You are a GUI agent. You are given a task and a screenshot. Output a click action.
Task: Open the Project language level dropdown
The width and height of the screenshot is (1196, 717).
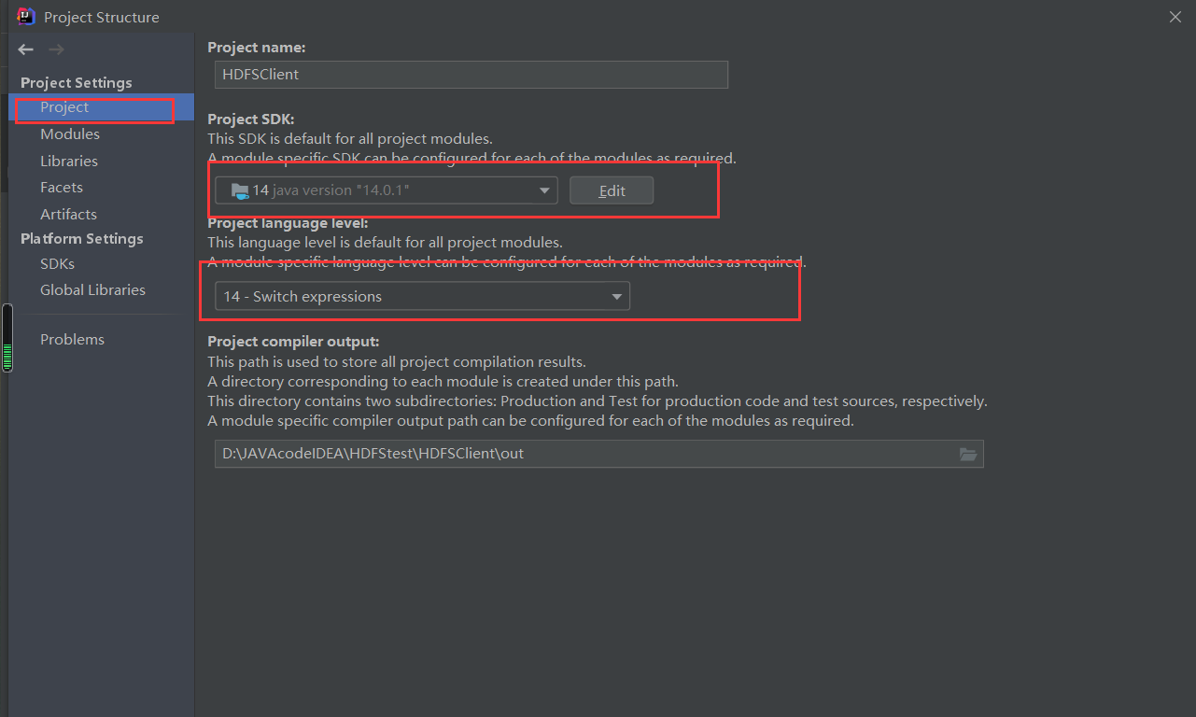point(617,296)
